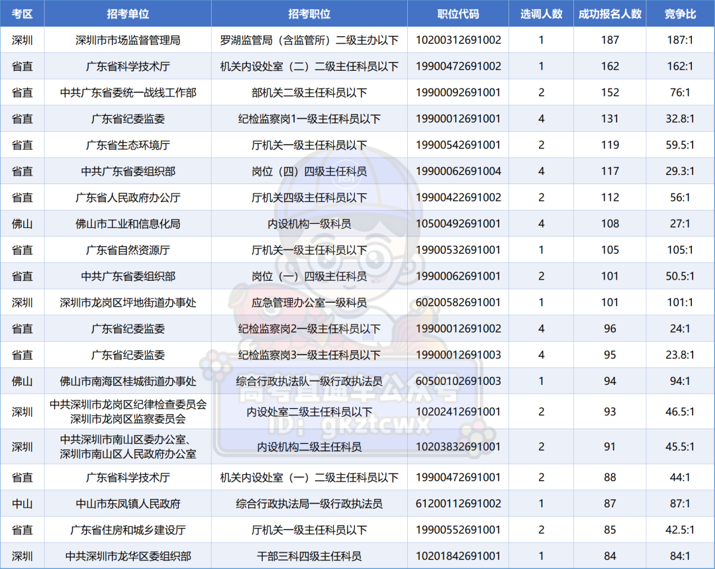Viewport: 715px width, 569px height.
Task: Click the 94:1 ratio cell
Action: point(680,382)
